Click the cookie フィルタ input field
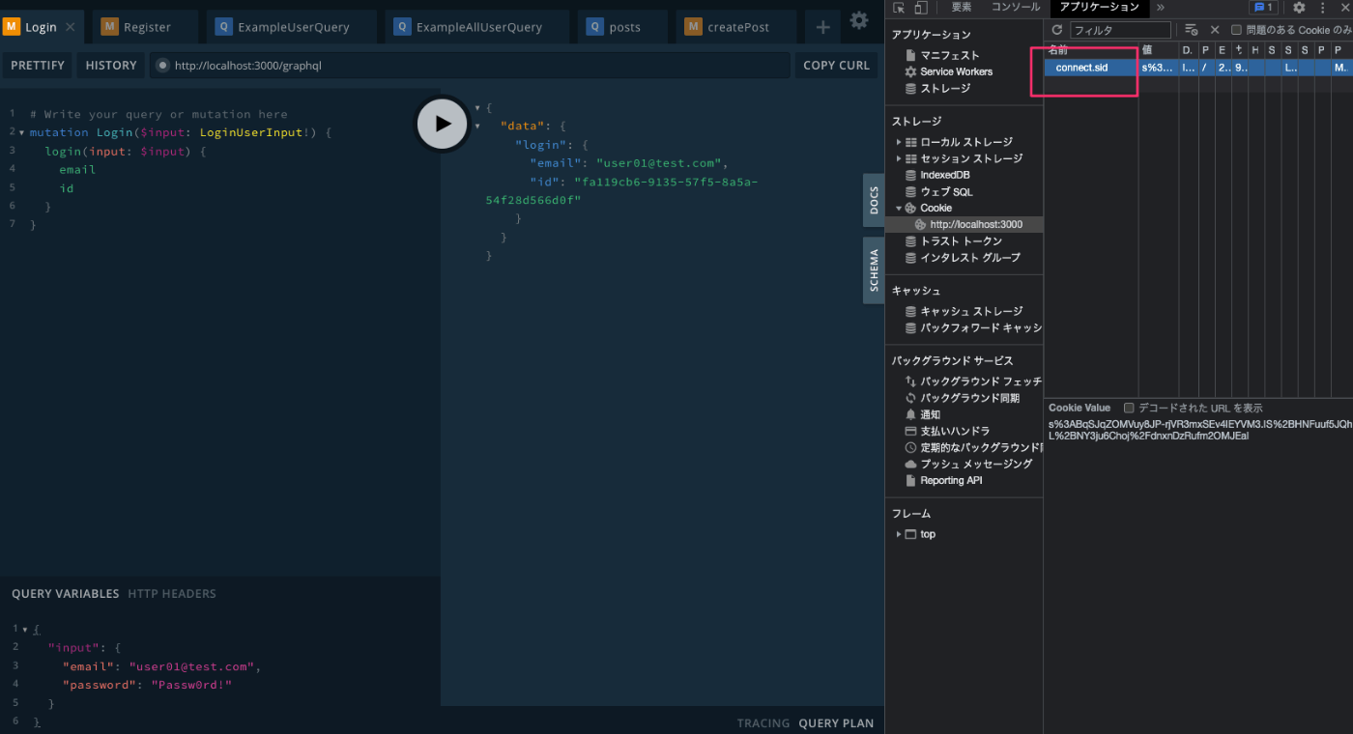Screen dimensions: 1353x734 1120,30
